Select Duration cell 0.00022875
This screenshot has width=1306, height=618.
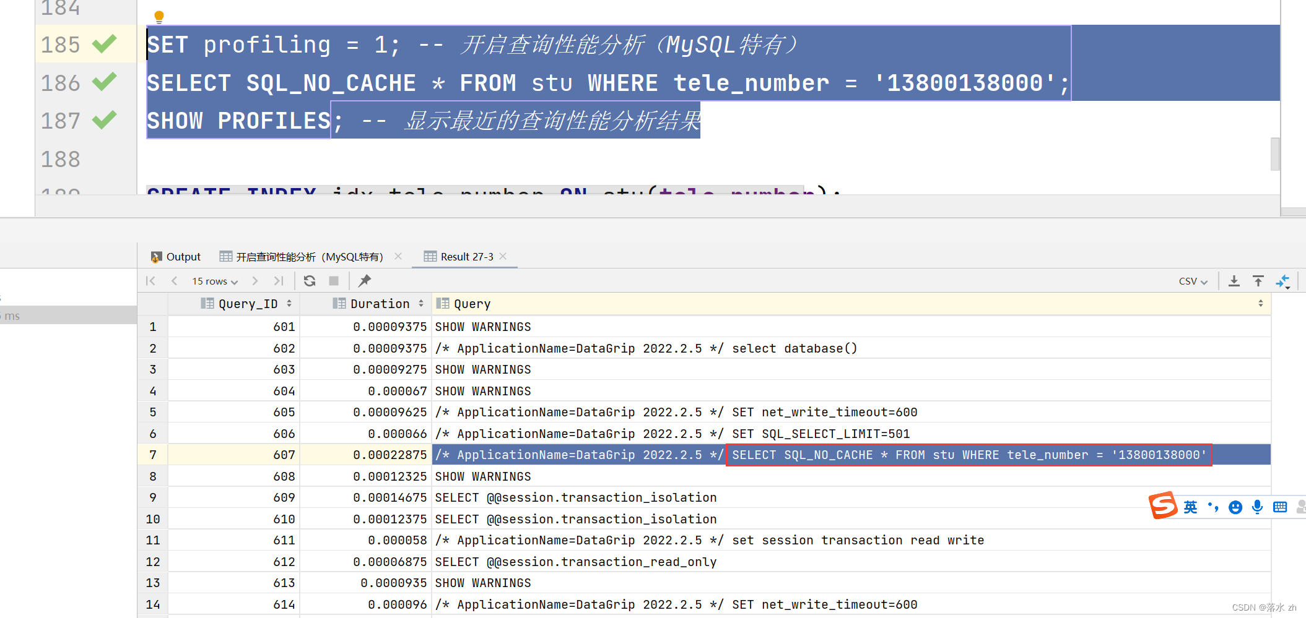[366, 455]
